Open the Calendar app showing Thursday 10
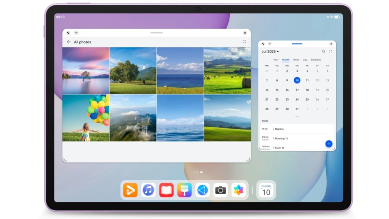This screenshot has width=389, height=219. coord(266,190)
